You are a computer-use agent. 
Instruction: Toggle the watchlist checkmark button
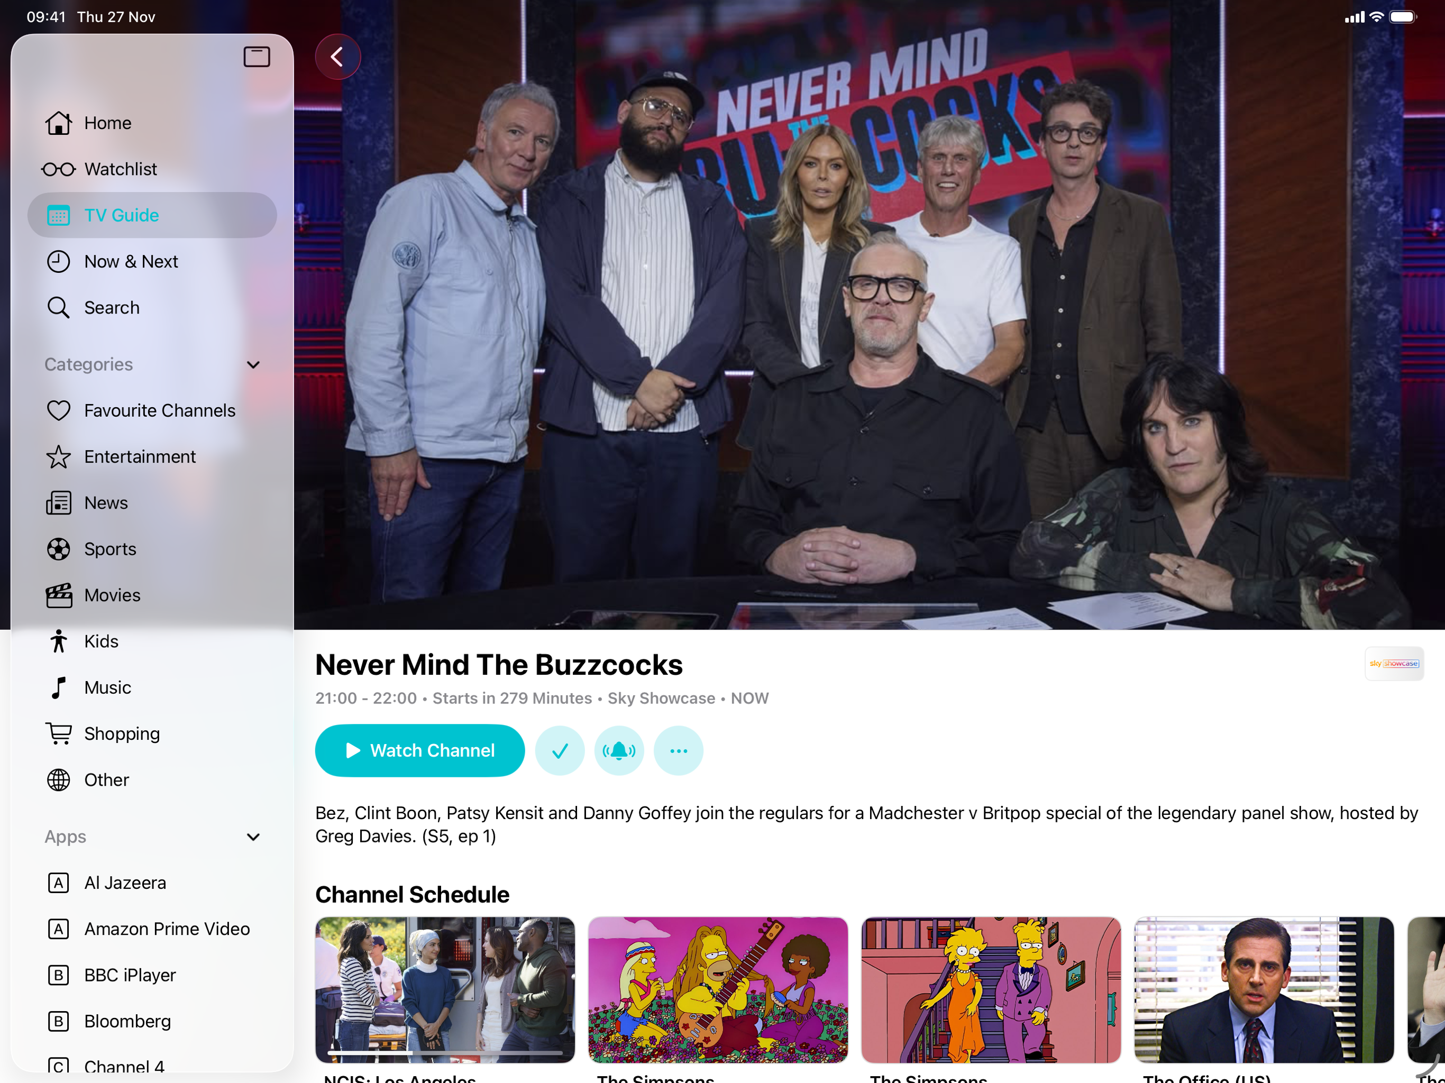tap(559, 750)
